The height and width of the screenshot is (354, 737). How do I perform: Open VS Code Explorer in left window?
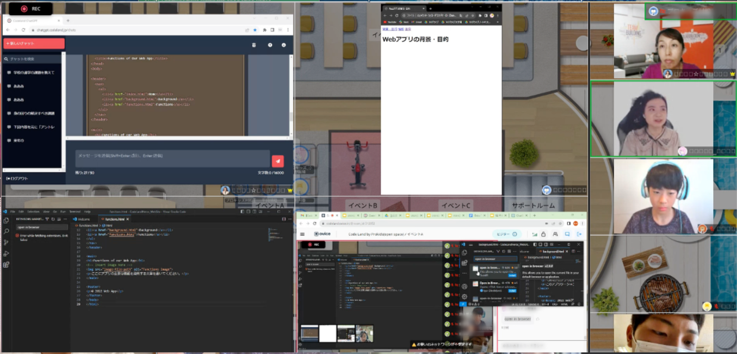click(x=6, y=220)
